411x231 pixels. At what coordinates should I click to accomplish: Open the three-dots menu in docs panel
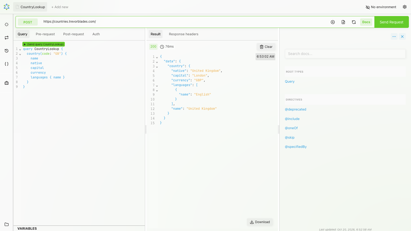pos(394,37)
